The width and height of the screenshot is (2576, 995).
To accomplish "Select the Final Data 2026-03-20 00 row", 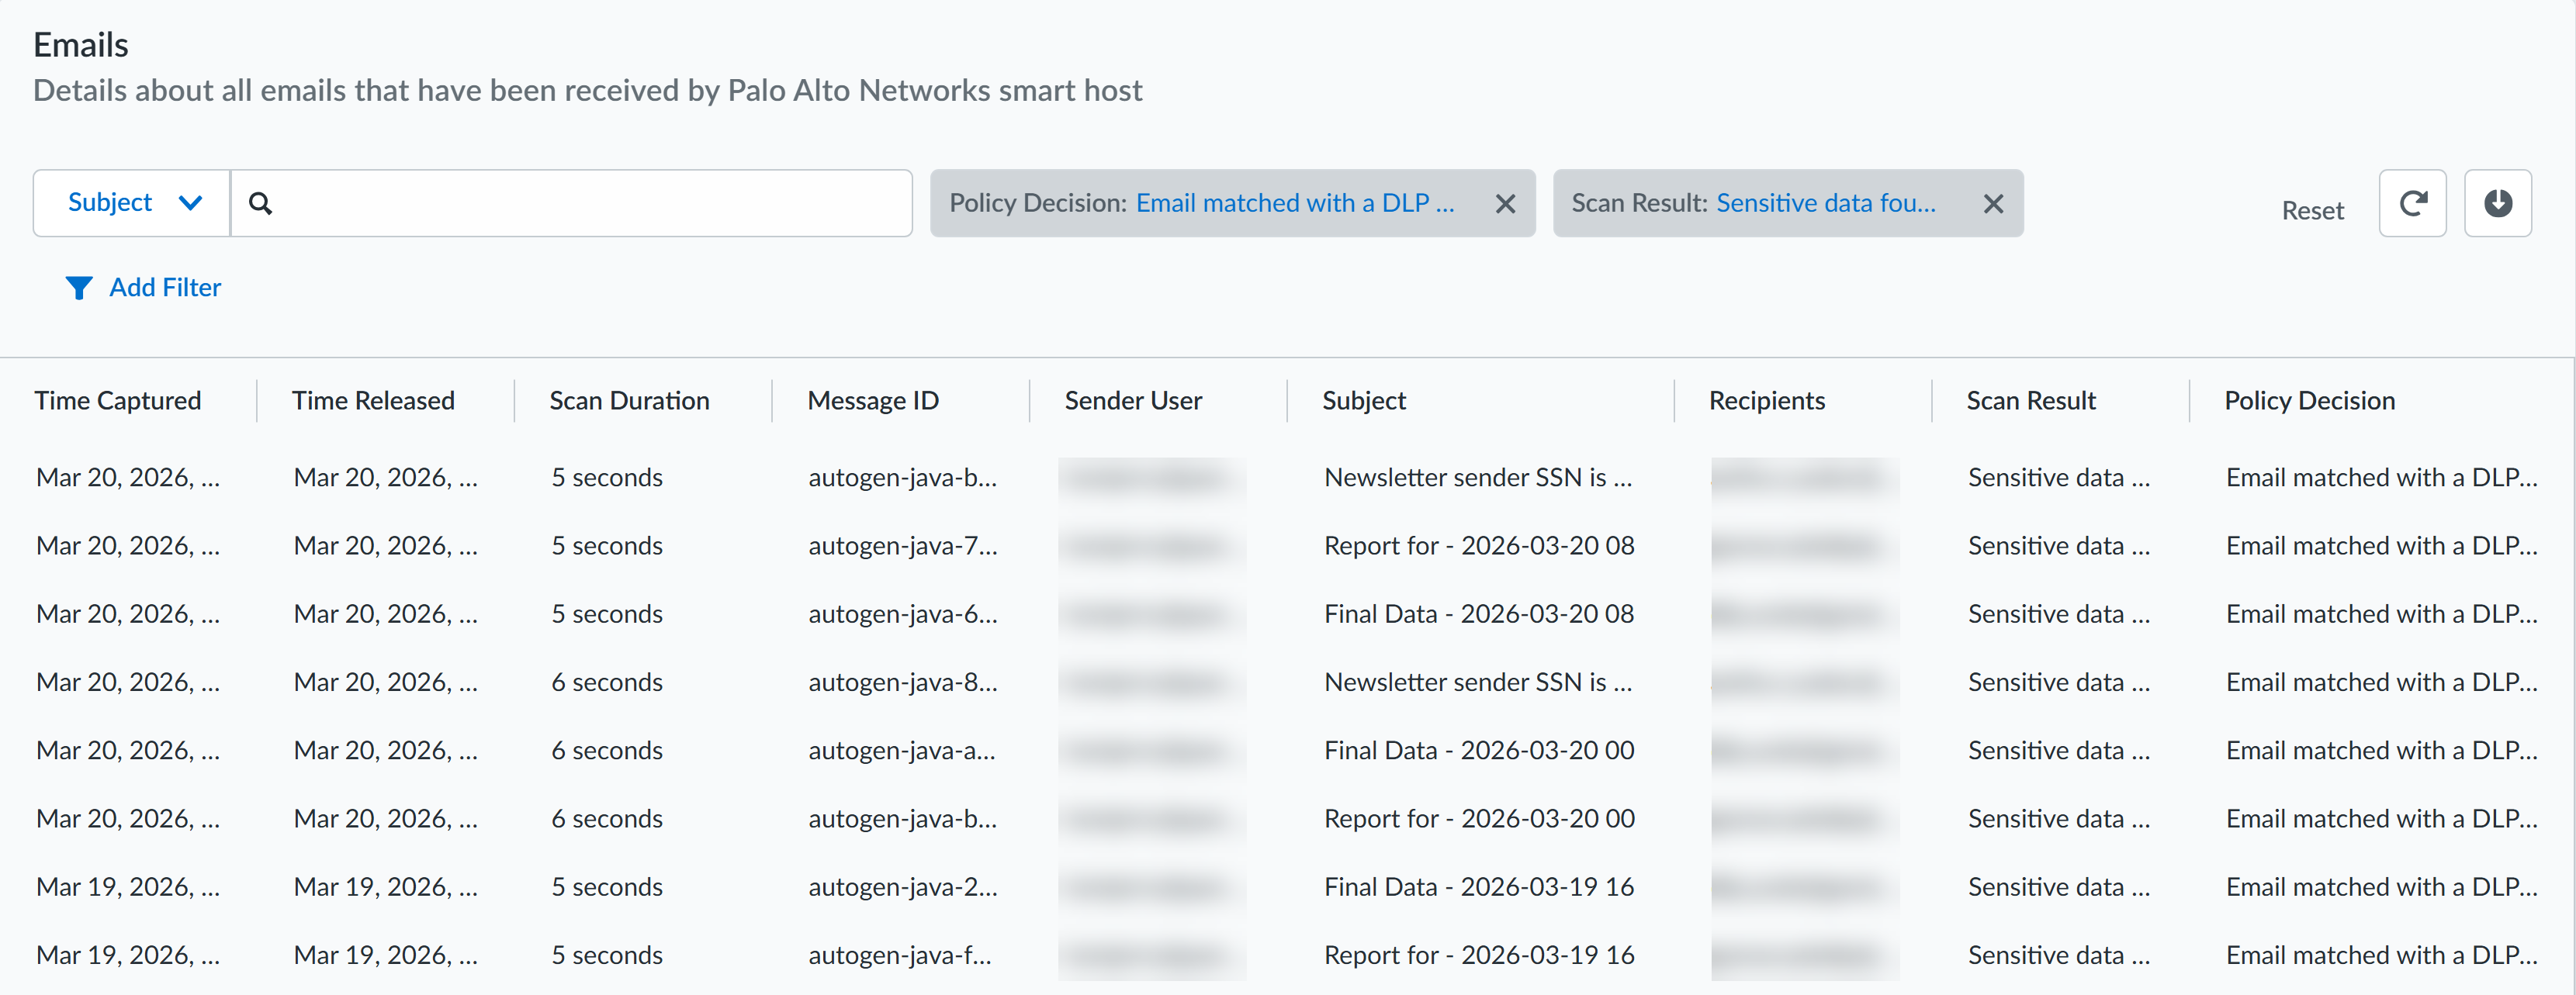I will [1478, 751].
